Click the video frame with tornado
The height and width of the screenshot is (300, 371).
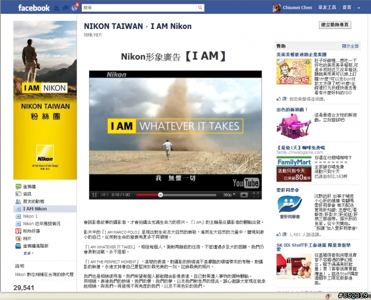click(175, 126)
